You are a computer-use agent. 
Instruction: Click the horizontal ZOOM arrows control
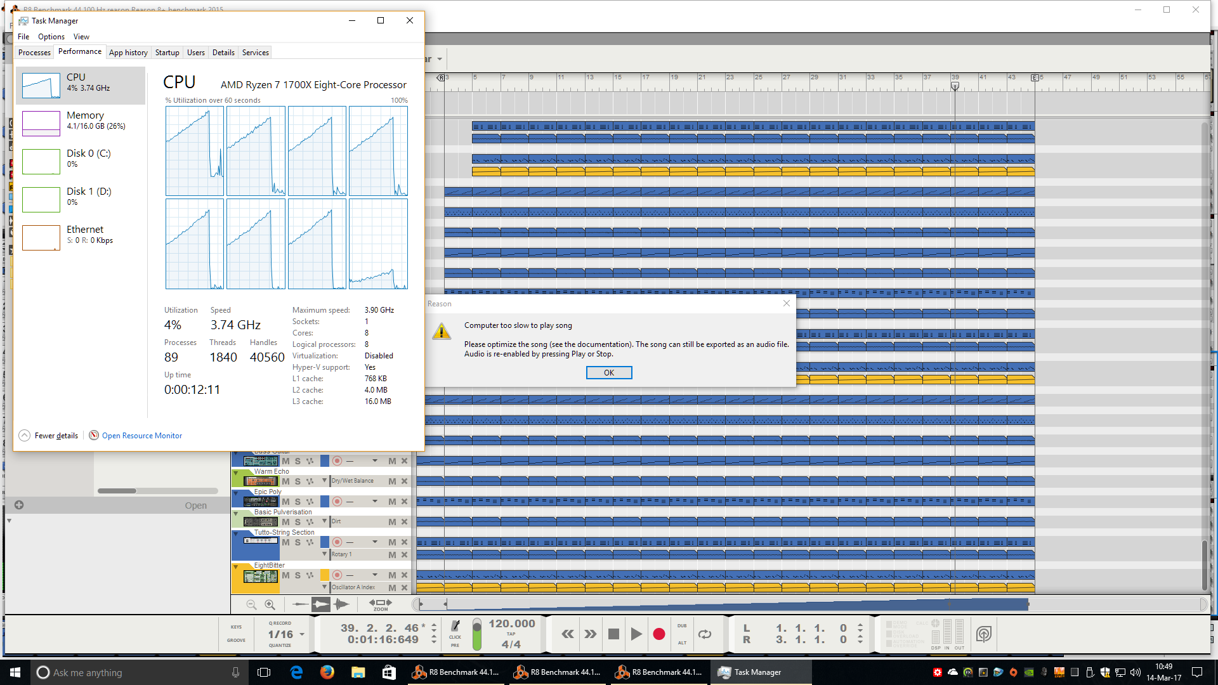(x=381, y=604)
